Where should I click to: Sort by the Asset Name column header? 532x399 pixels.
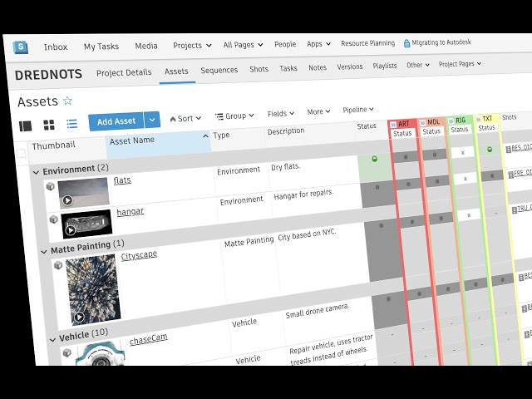159,144
